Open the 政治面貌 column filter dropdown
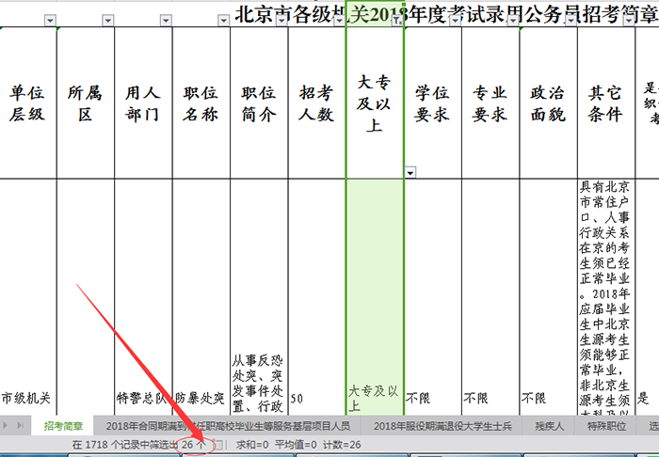The width and height of the screenshot is (659, 457). pos(571,20)
